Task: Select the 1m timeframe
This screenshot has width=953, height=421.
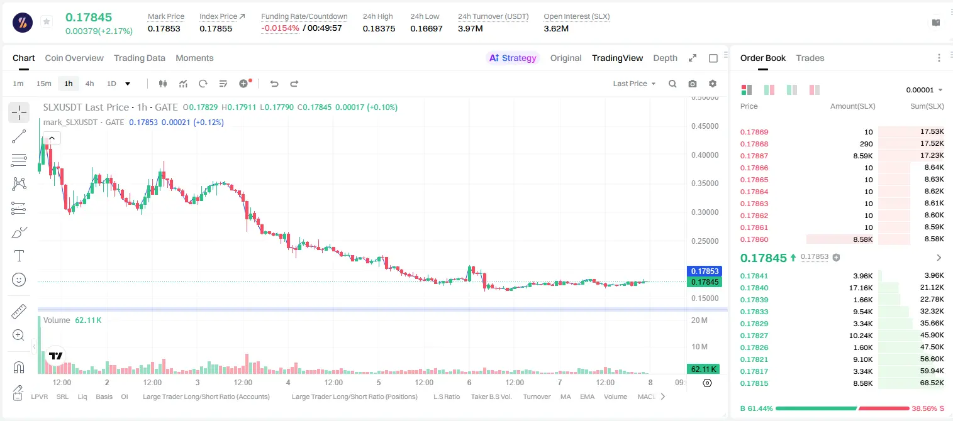Action: pyautogui.click(x=18, y=84)
